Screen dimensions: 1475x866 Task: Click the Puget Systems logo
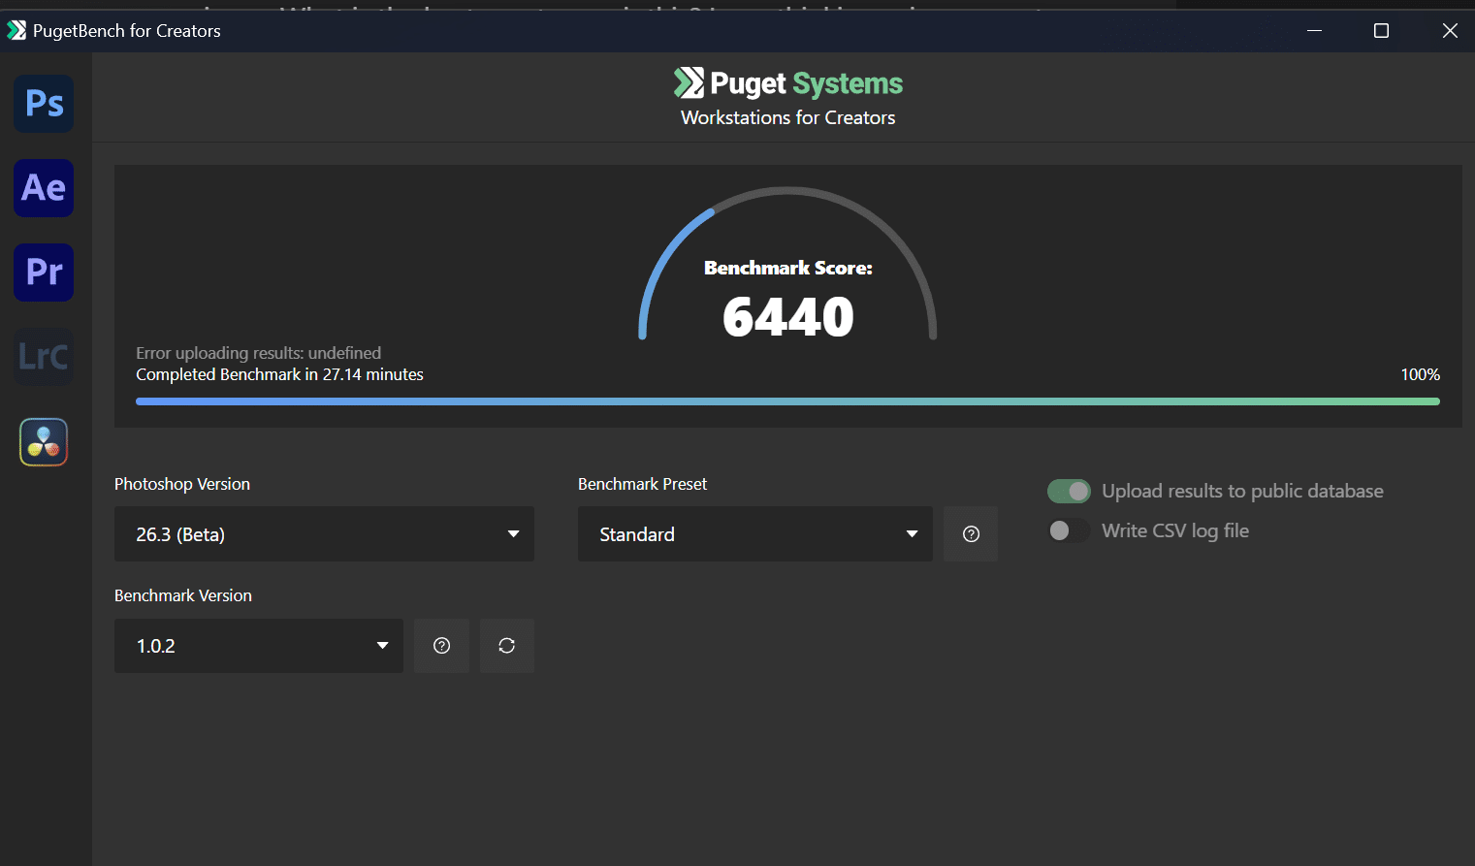tap(787, 83)
